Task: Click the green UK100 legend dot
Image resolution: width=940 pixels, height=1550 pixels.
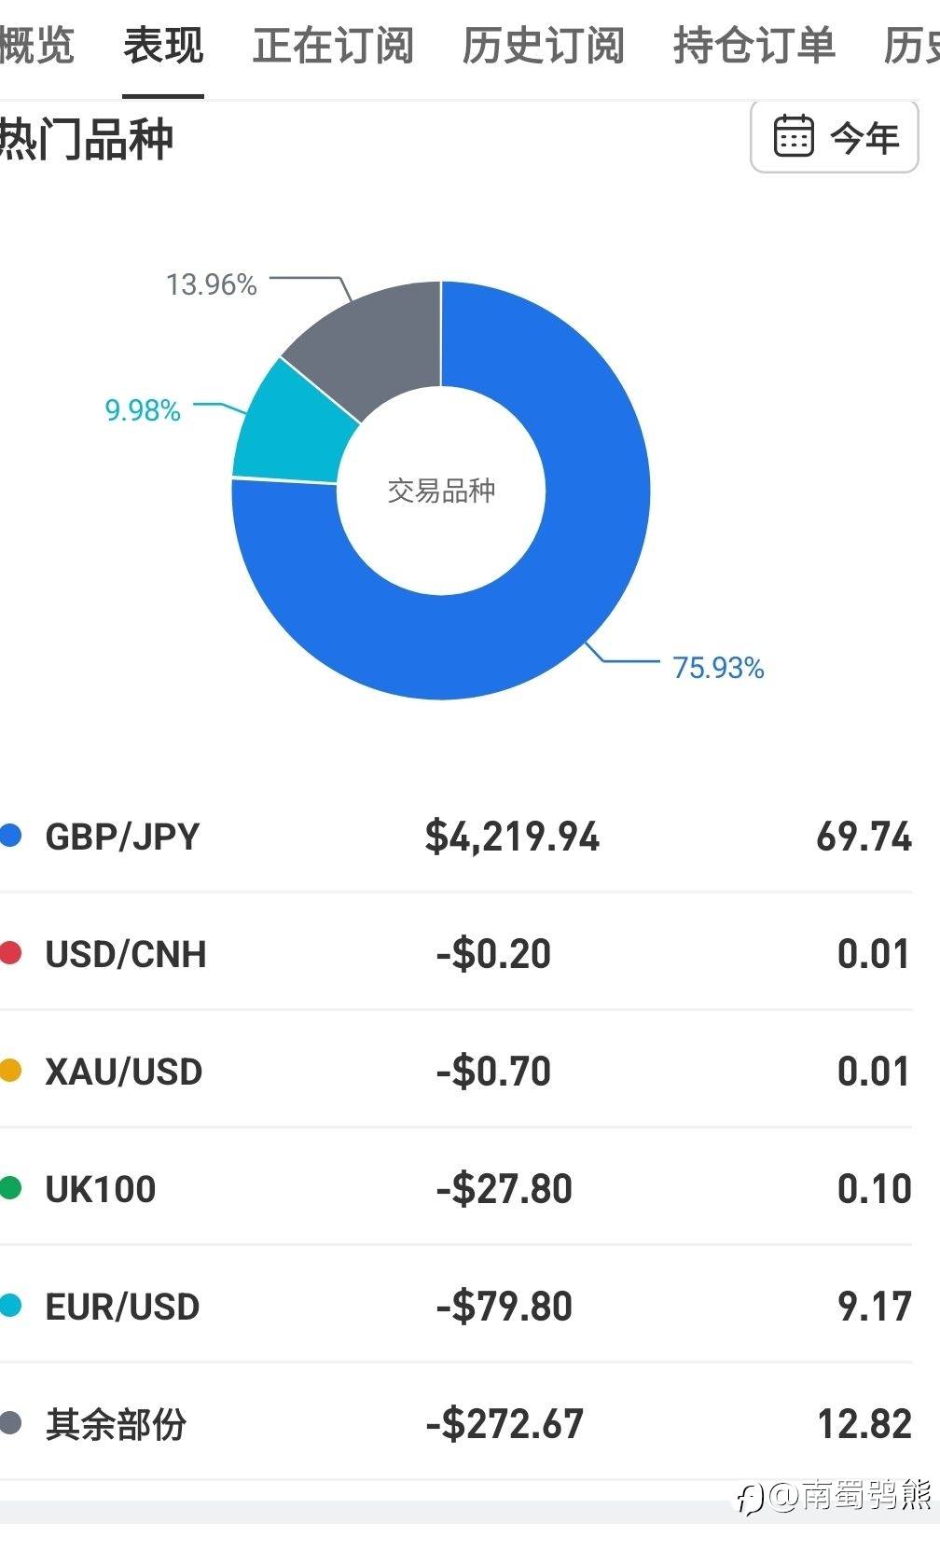Action: coord(11,1188)
